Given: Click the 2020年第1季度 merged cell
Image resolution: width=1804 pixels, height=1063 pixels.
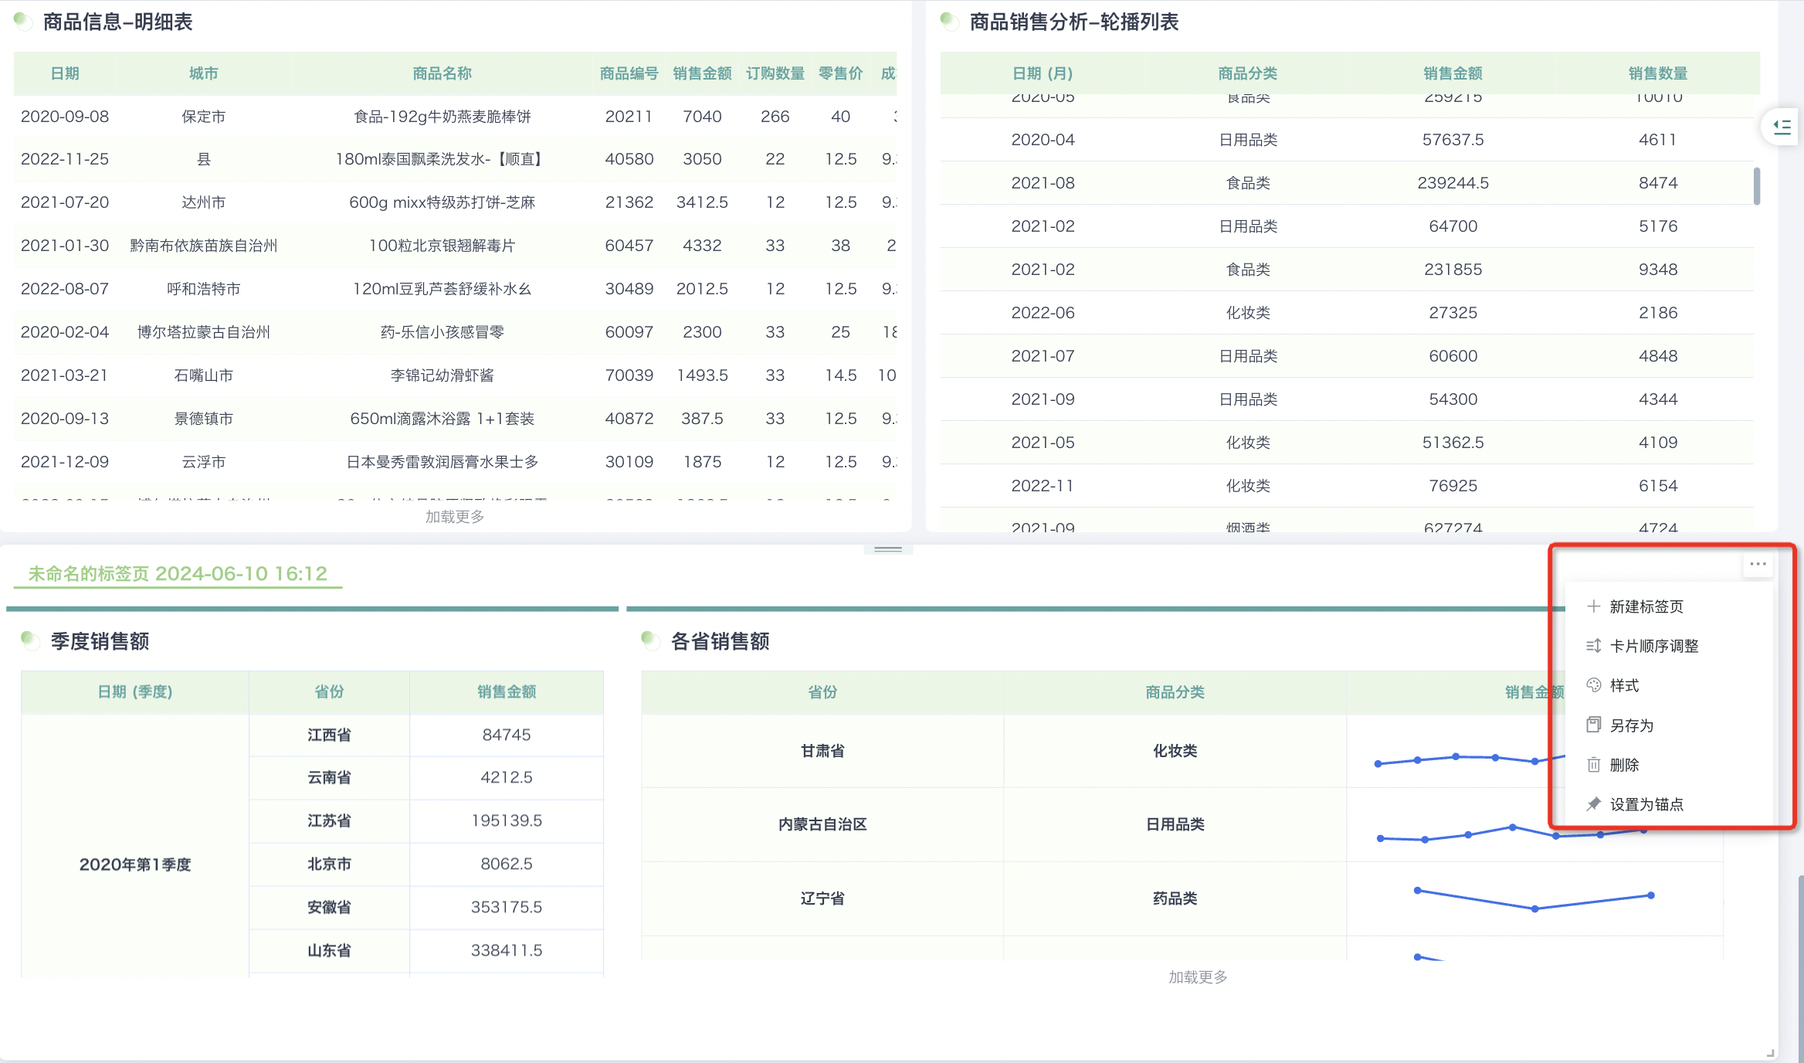Looking at the screenshot, I should point(135,864).
